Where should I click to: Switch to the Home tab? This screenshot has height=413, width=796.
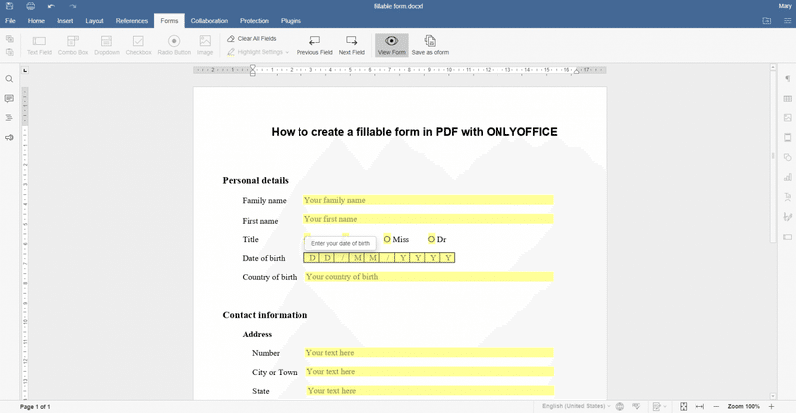36,21
